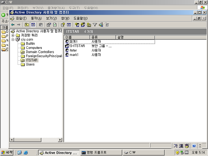Open the 보기(V) menu in Active Directory
This screenshot has width=208, height=156.
tap(51, 18)
